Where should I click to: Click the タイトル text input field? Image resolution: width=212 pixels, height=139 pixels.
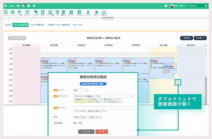[x=103, y=108]
